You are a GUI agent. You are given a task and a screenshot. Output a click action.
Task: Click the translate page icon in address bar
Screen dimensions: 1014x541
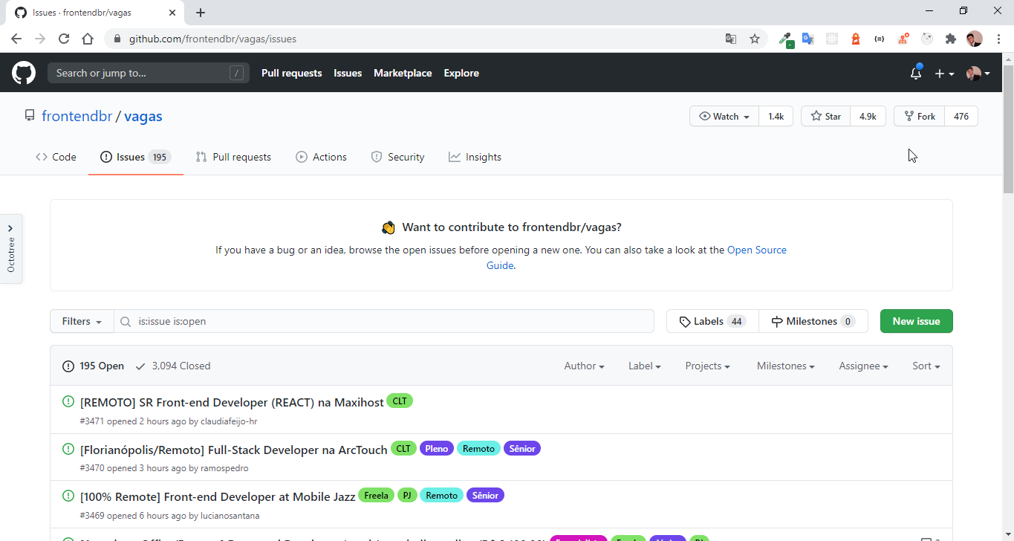click(731, 39)
